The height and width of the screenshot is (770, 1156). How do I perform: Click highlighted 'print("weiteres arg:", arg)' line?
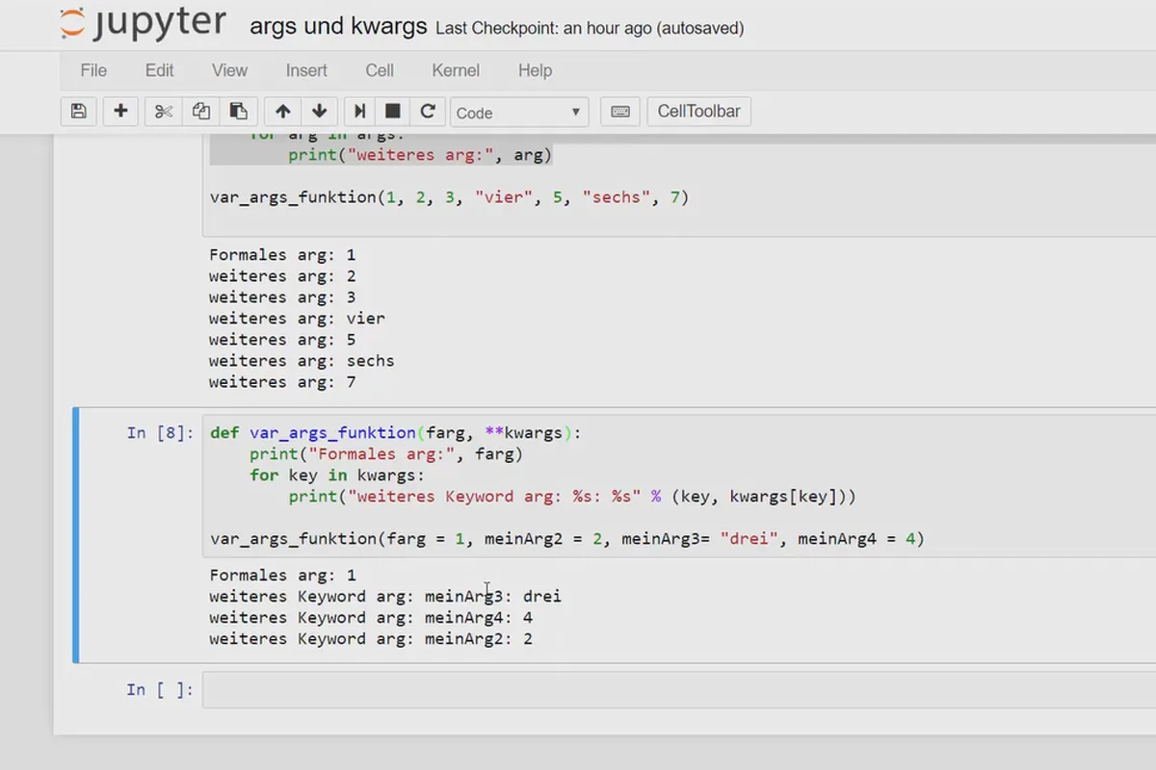[420, 155]
